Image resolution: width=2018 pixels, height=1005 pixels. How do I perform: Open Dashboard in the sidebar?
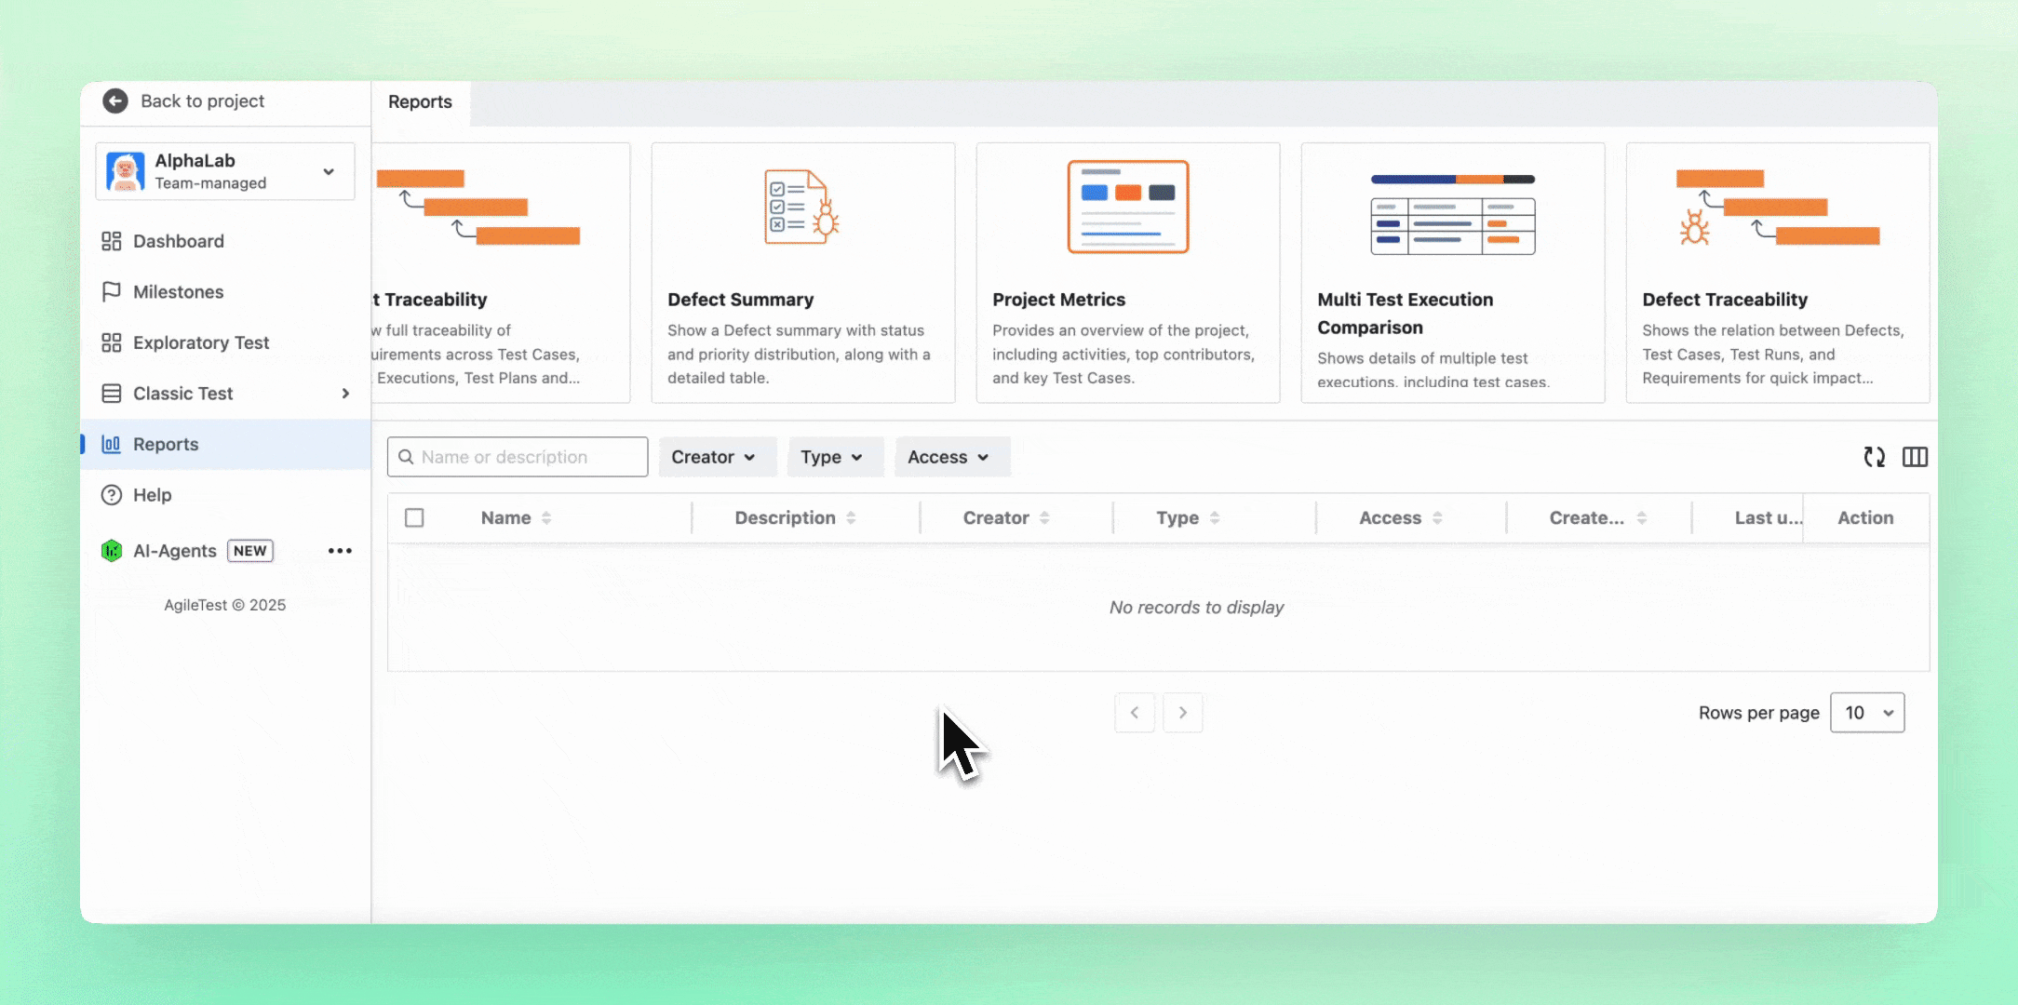tap(178, 241)
